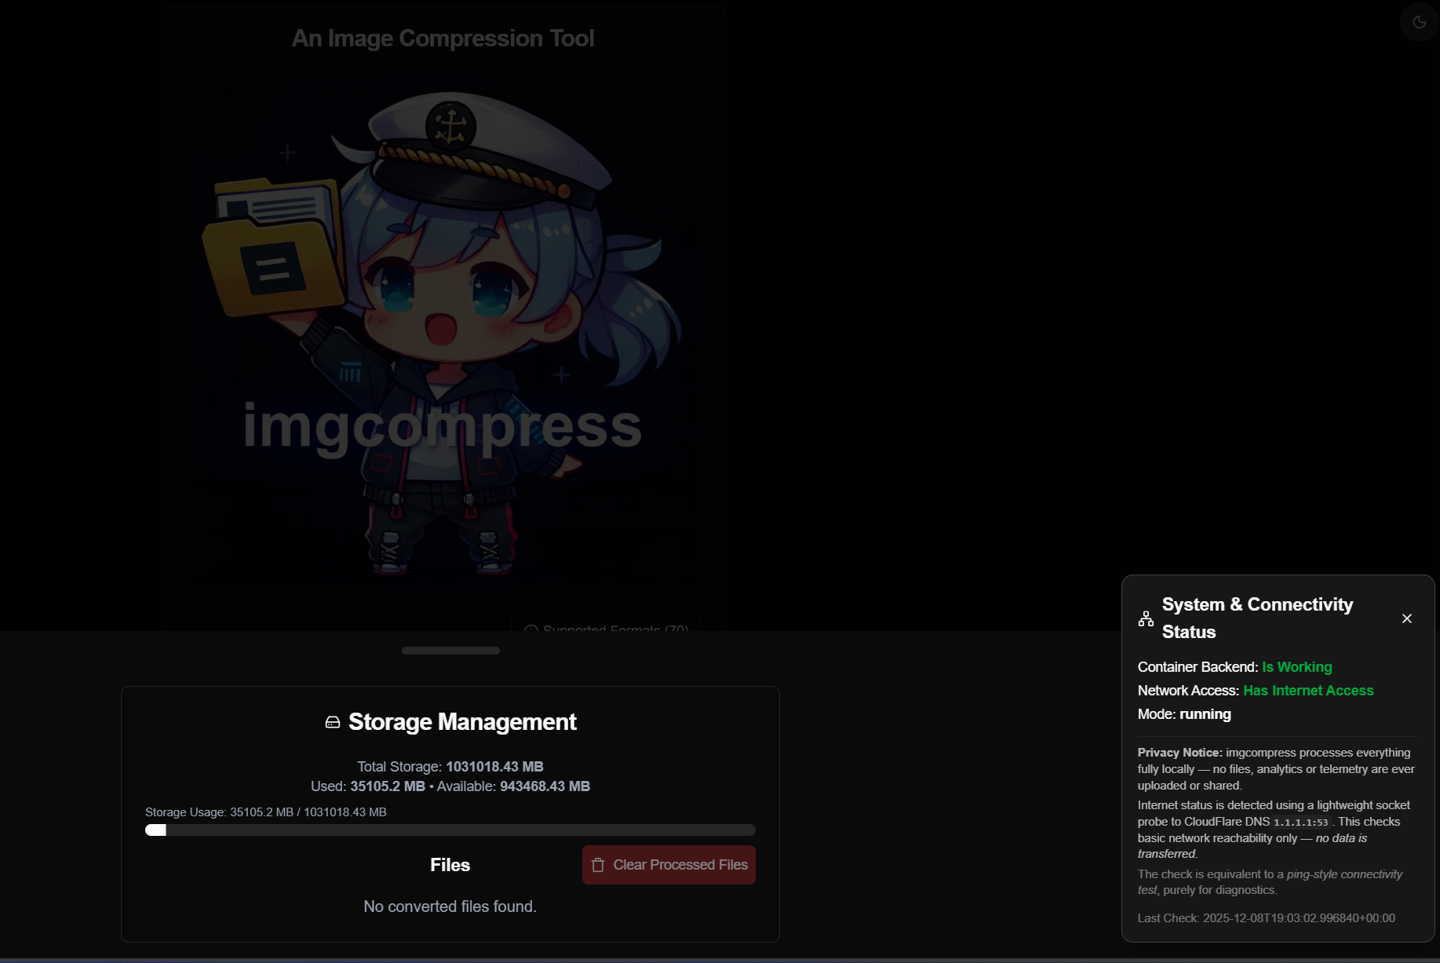Click the 'Is Working' backend status
Screen dimensions: 1440x963
click(x=1296, y=667)
